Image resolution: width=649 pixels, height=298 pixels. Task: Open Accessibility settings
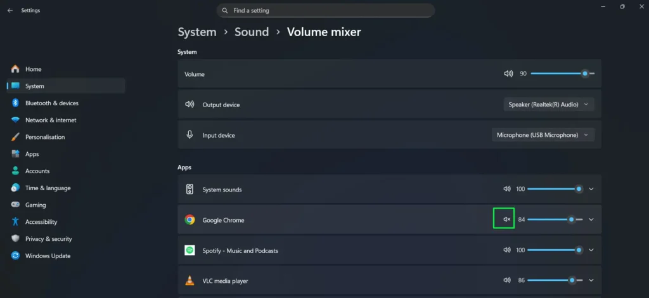click(x=66, y=222)
